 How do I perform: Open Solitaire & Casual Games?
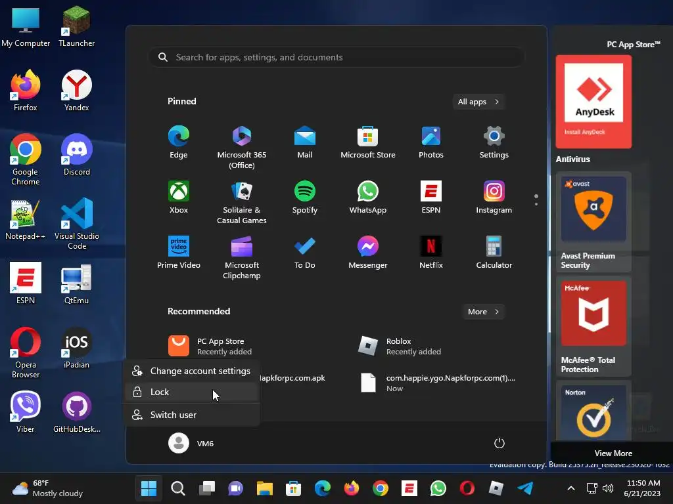(x=242, y=202)
